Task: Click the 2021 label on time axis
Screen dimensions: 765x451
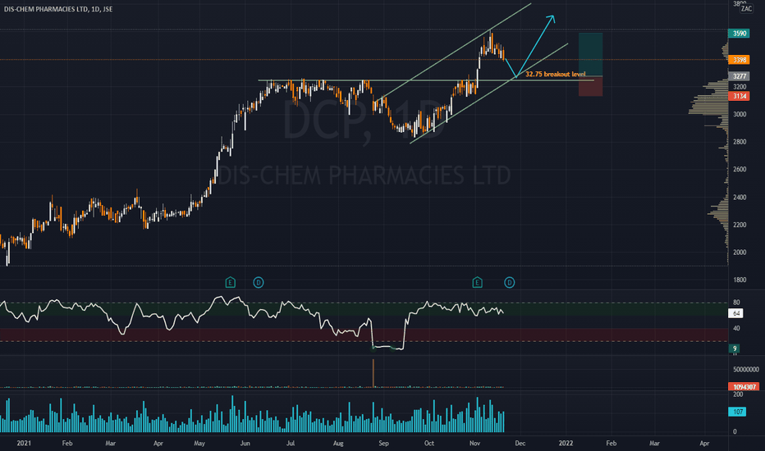Action: 24,443
